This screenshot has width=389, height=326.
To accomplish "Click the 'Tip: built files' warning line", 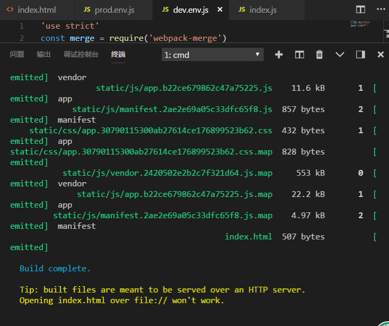I will [x=162, y=290].
